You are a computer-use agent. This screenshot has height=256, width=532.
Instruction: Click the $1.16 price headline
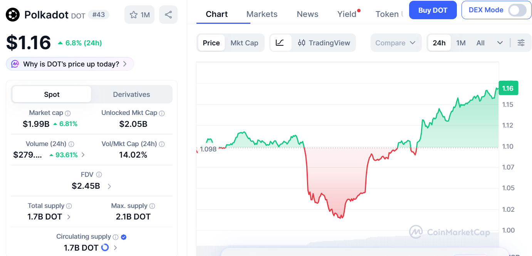coord(29,43)
